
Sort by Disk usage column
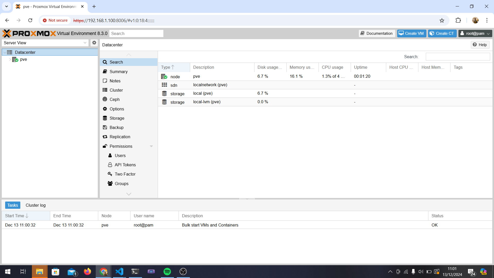point(270,67)
